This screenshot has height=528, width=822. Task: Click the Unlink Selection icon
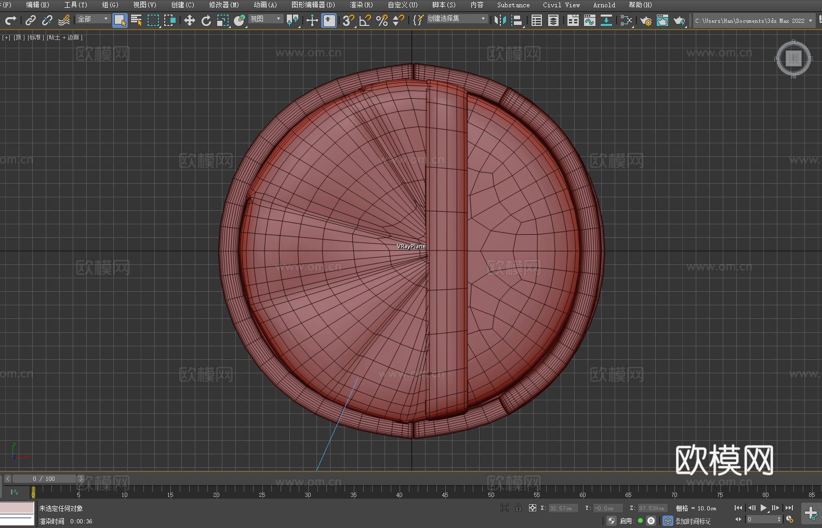[x=47, y=20]
